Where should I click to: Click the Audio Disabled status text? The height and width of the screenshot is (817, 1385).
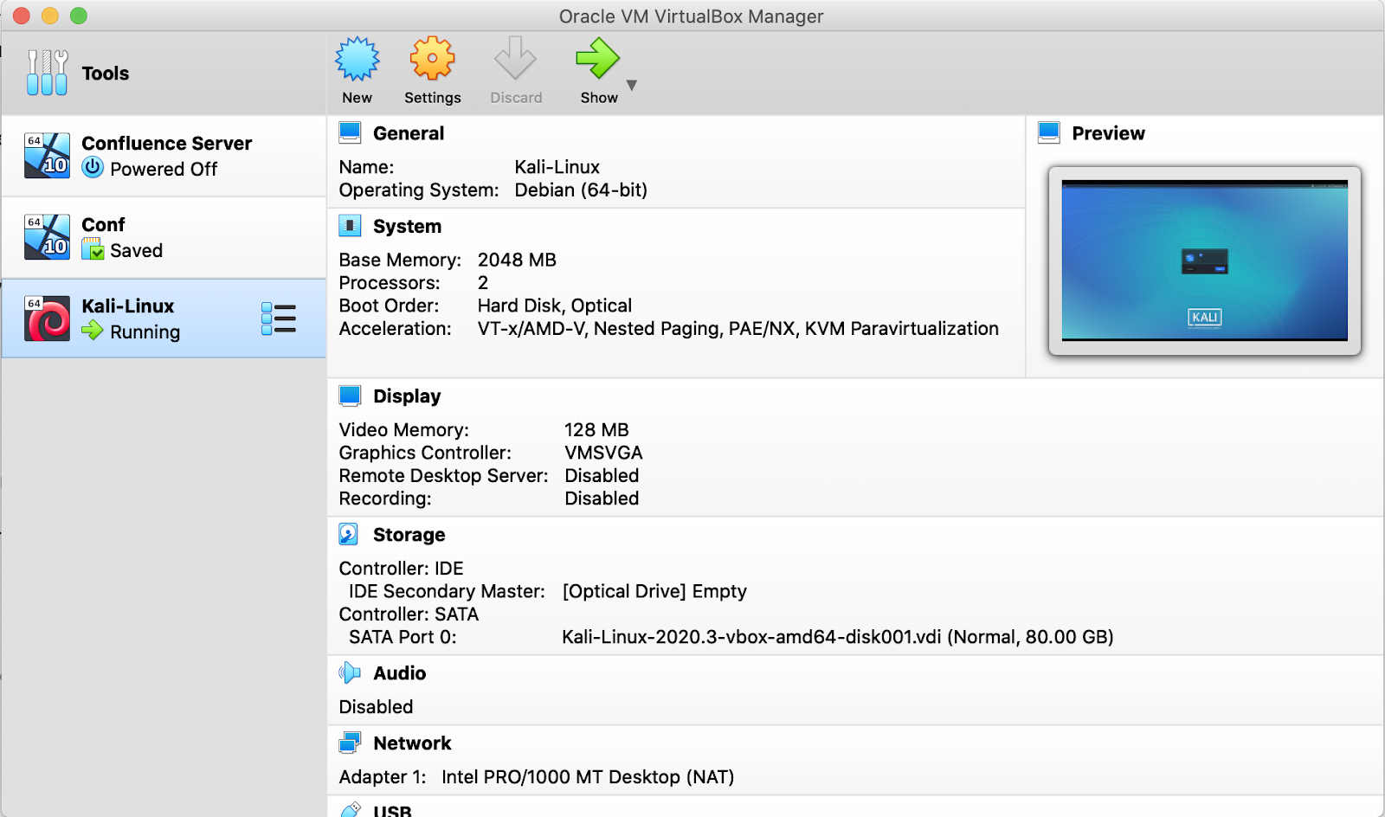[x=376, y=707]
